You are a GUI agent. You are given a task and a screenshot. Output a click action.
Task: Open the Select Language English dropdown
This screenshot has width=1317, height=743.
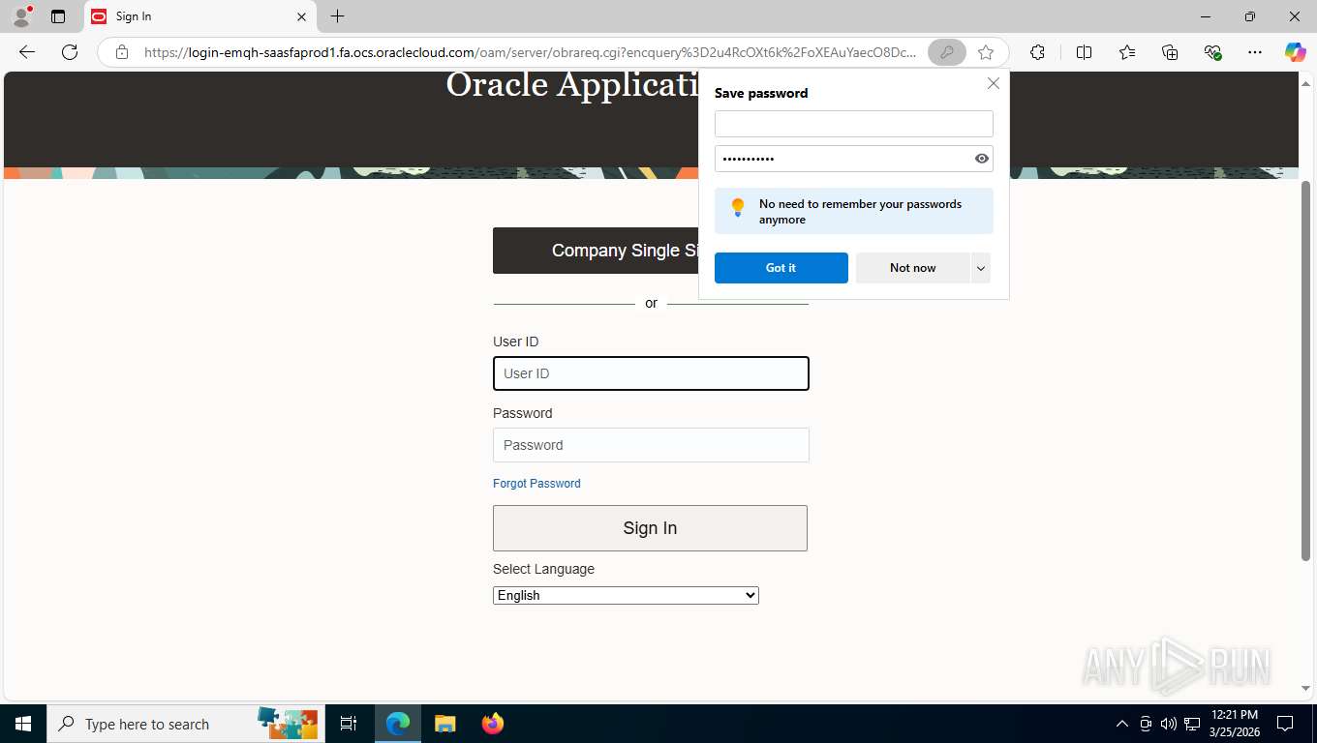(626, 595)
